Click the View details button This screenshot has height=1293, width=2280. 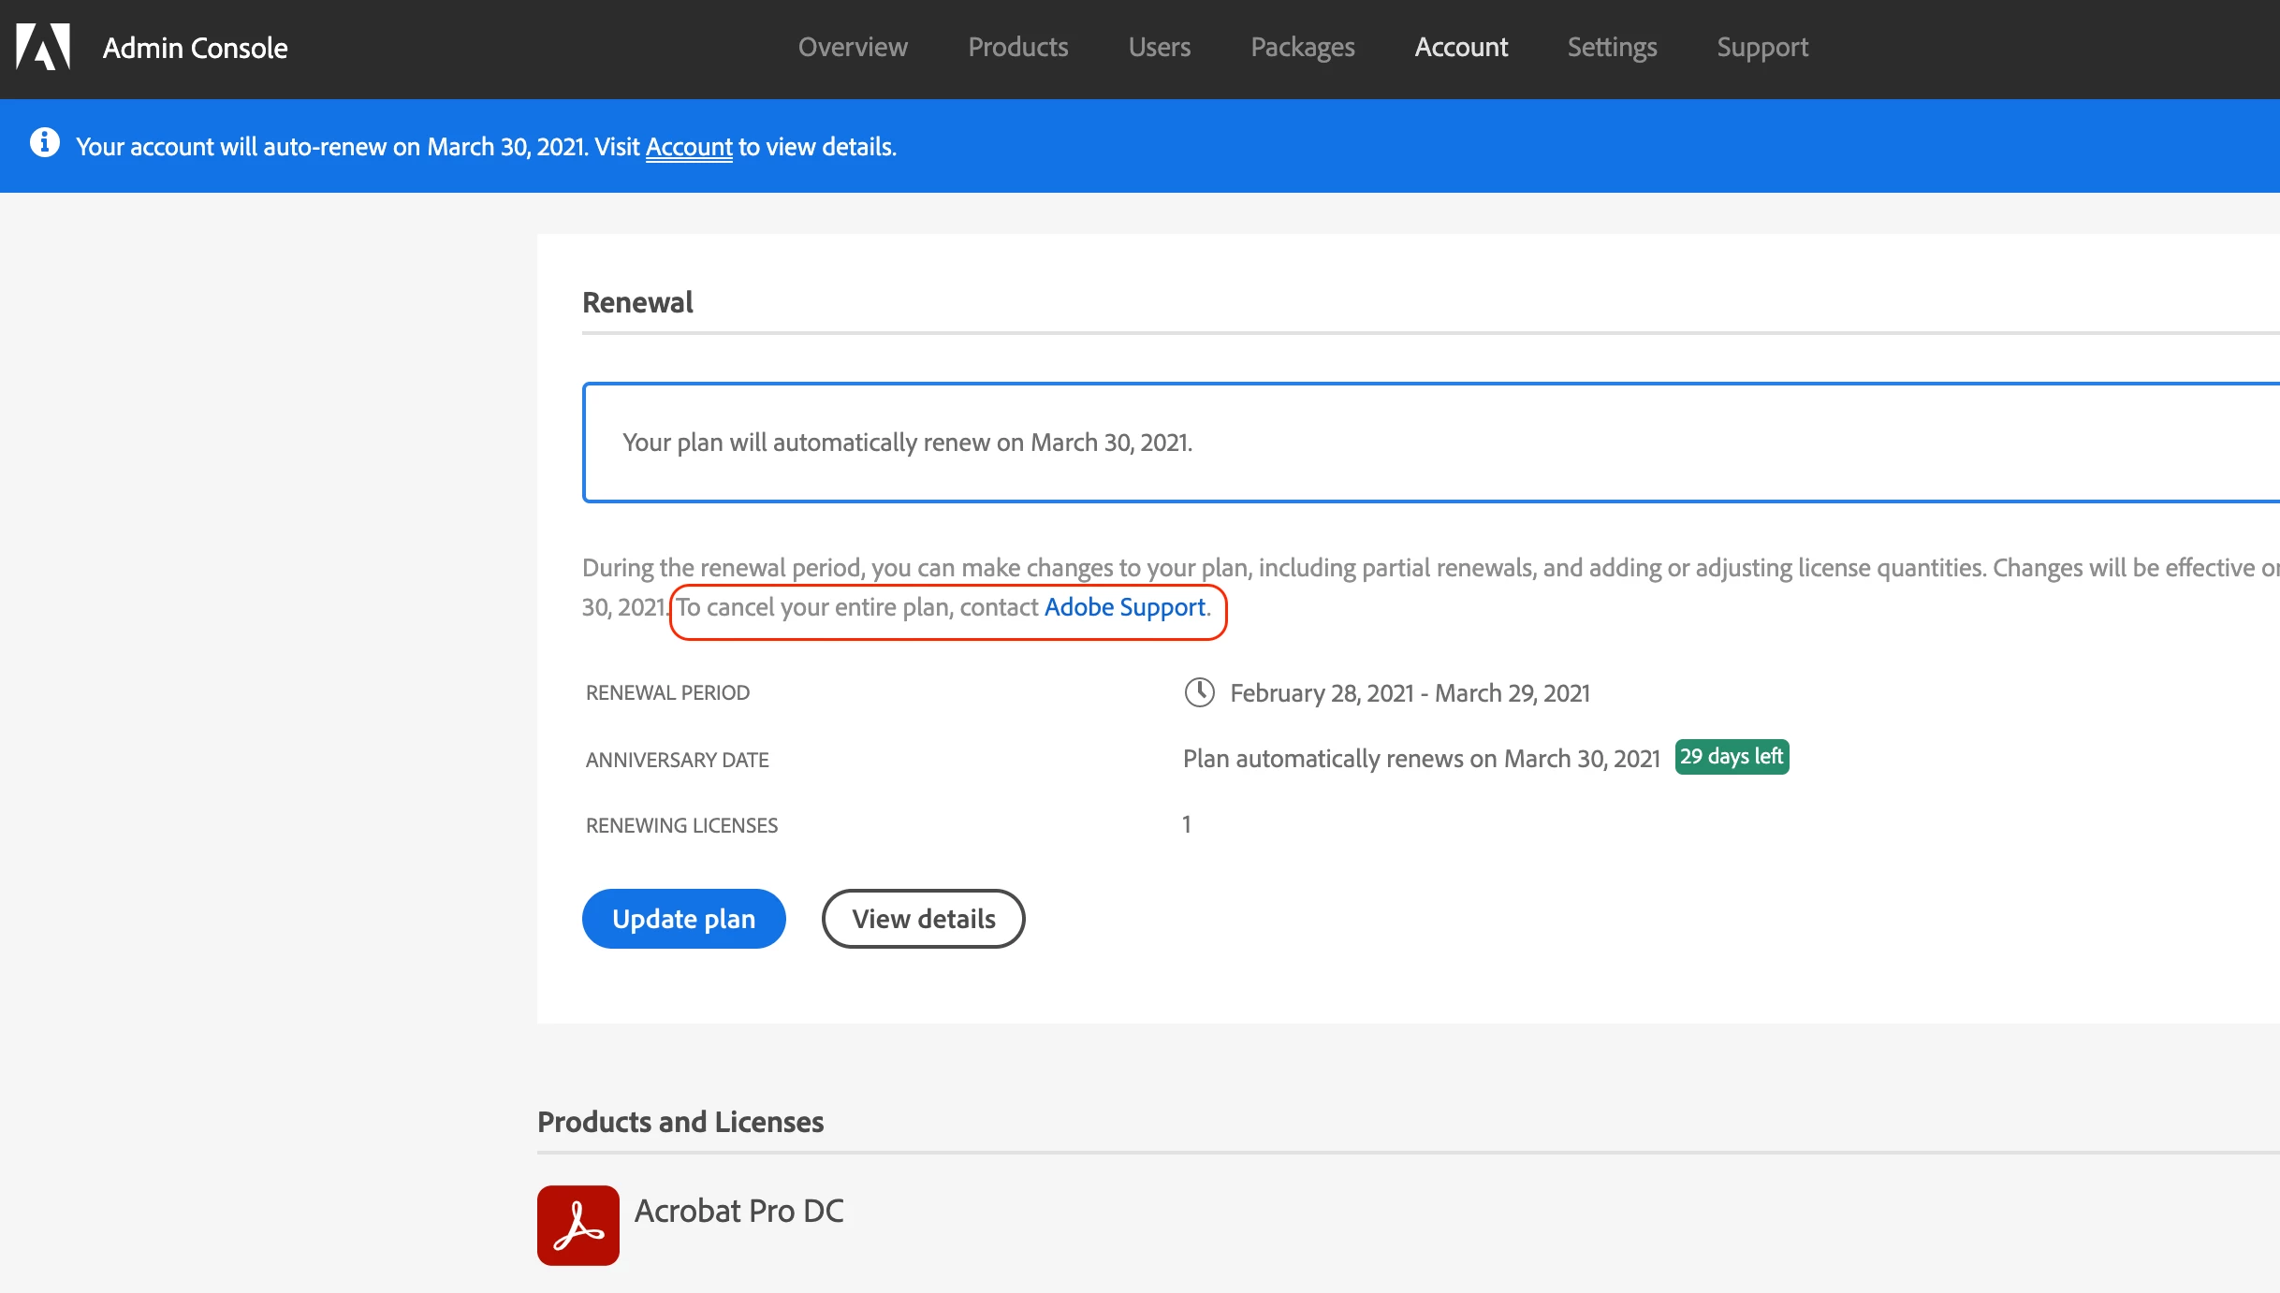coord(923,919)
